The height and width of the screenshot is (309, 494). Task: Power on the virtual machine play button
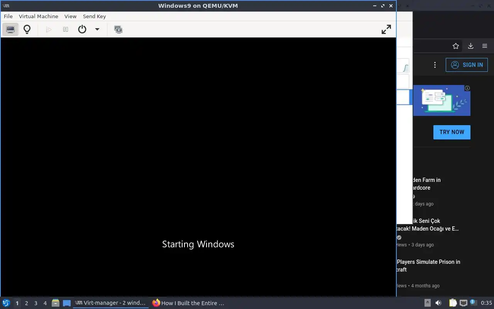(49, 29)
